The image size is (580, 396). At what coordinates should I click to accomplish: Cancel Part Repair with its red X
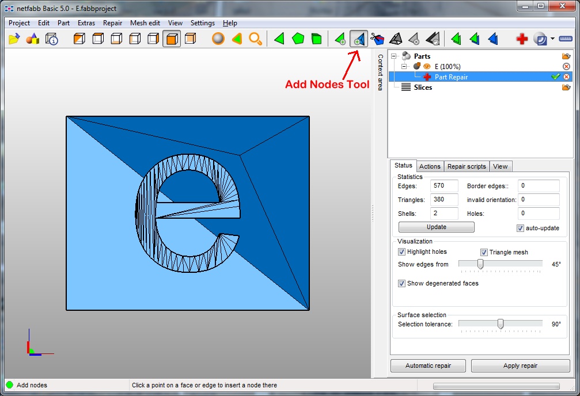pos(566,77)
